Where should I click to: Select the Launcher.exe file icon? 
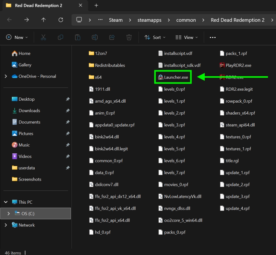160,77
